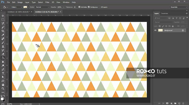Image resolution: width=189 pixels, height=105 pixels.
Task: Enable the All Layers checkbox
Action: tap(99, 7)
